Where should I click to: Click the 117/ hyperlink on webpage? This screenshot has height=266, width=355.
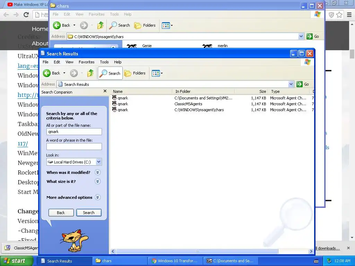(23, 144)
